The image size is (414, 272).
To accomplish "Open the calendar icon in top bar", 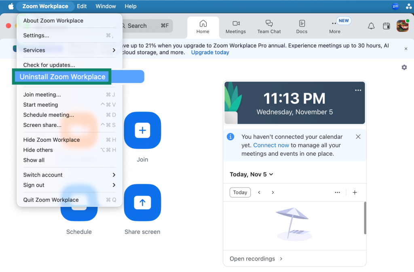I will 387,26.
